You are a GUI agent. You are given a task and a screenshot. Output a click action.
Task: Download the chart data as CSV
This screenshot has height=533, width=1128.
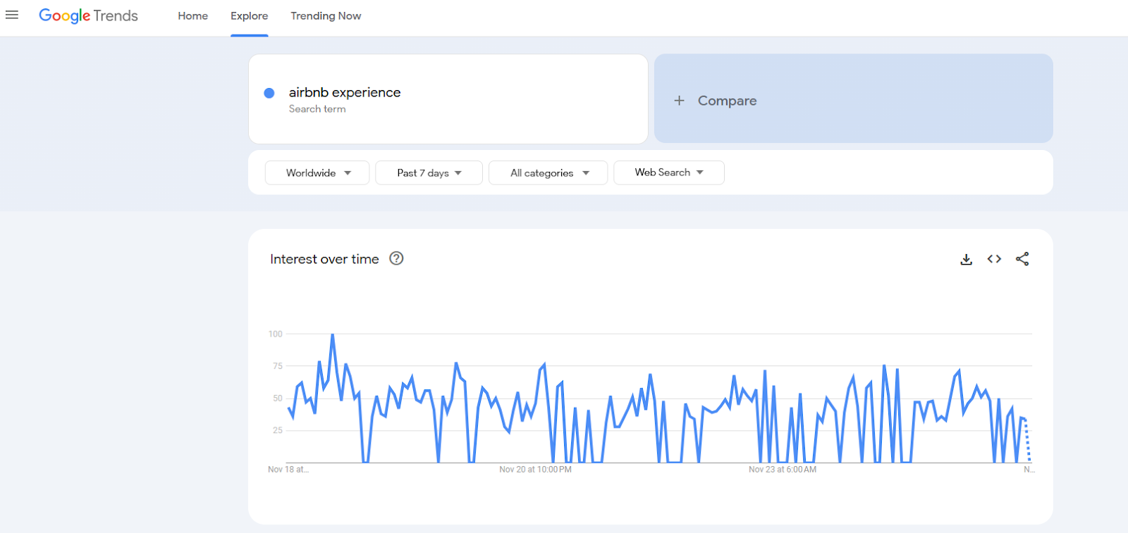tap(967, 259)
